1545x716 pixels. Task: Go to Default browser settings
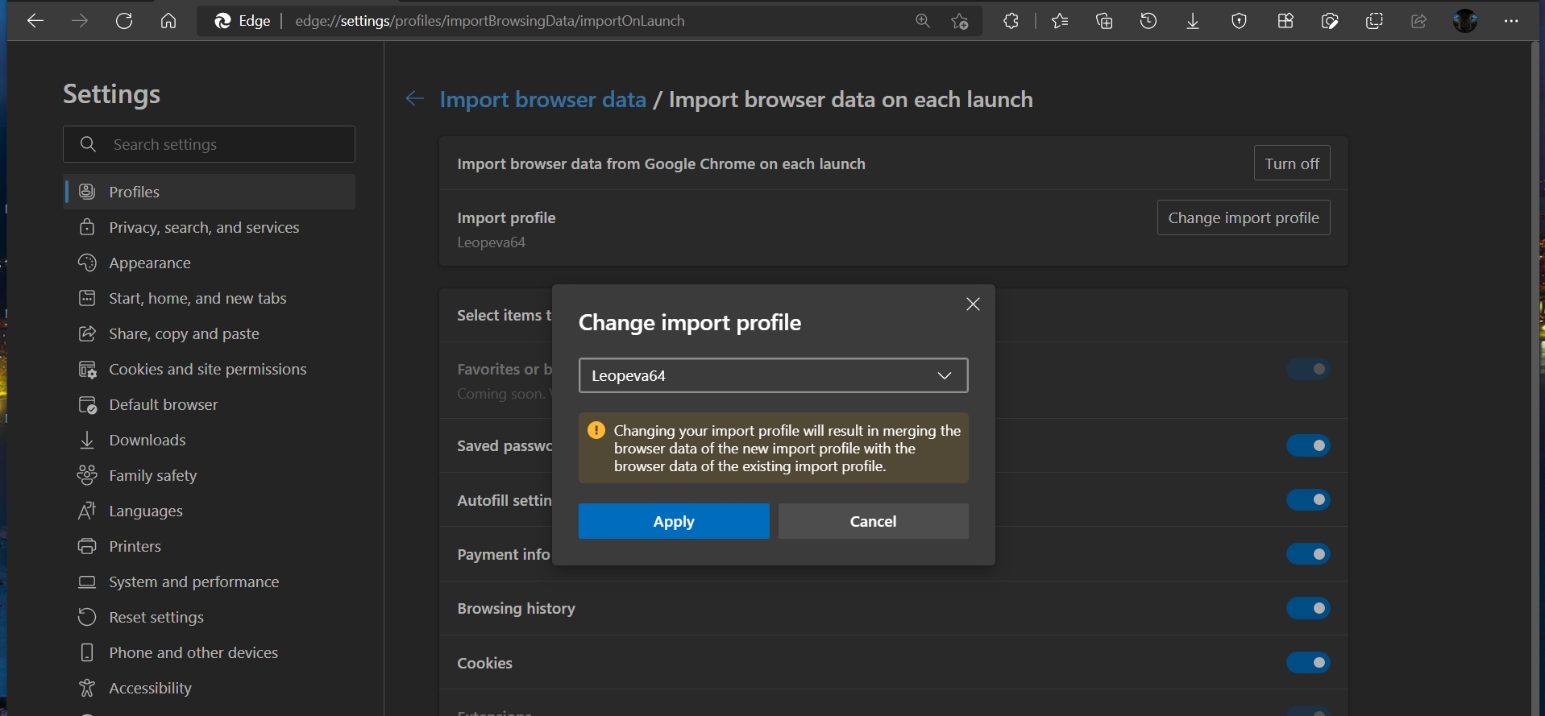click(210, 404)
